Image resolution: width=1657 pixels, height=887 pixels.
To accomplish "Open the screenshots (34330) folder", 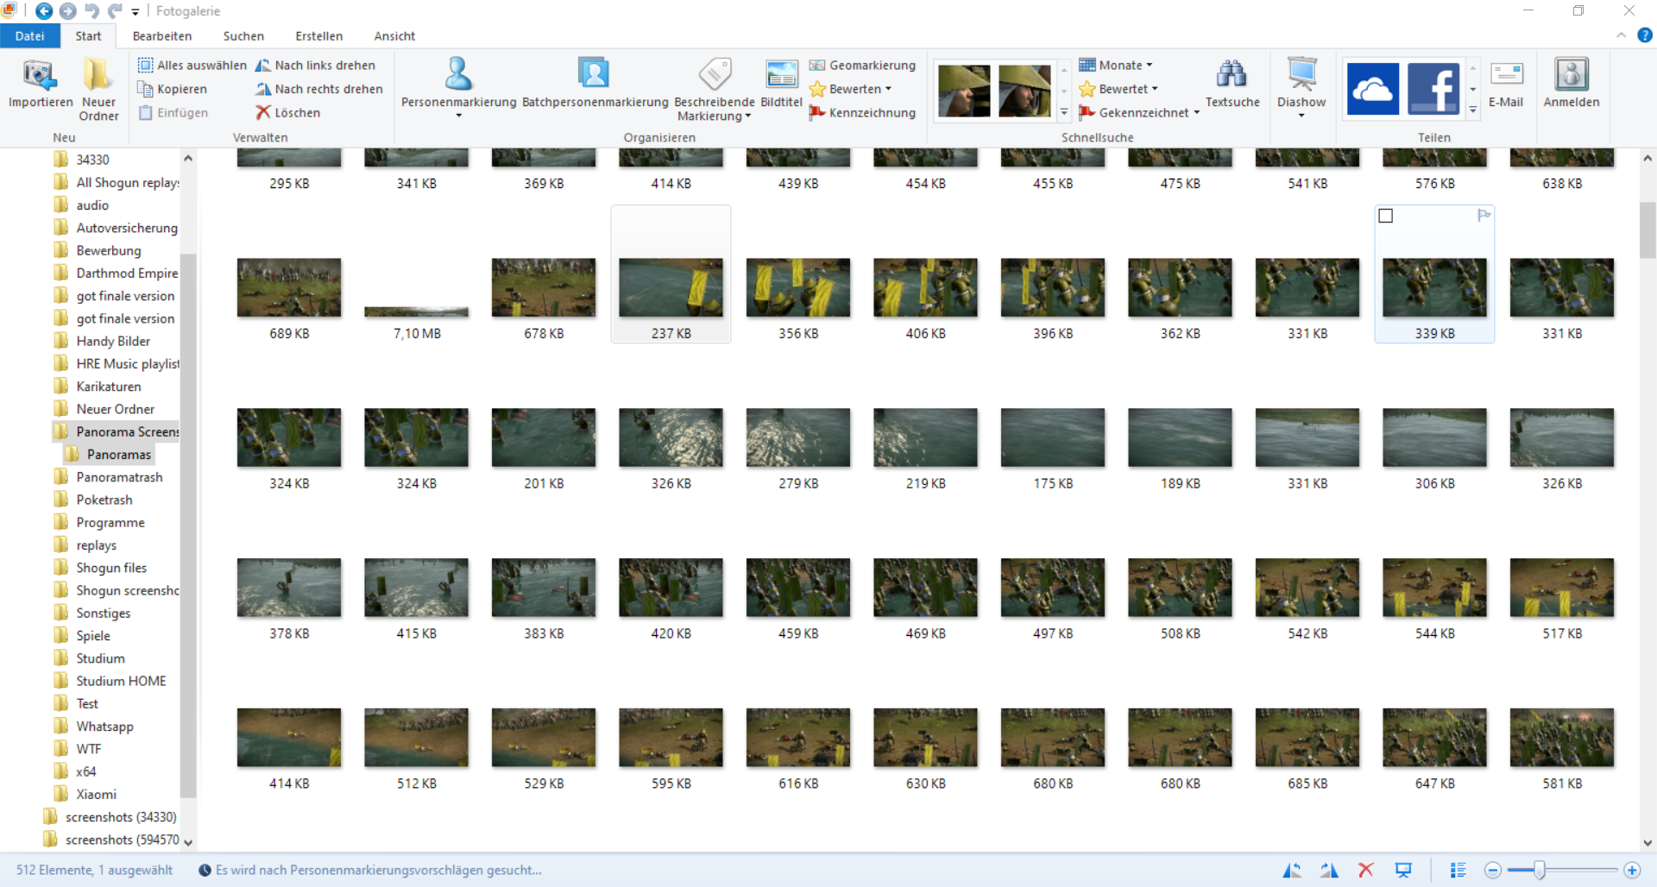I will [121, 817].
